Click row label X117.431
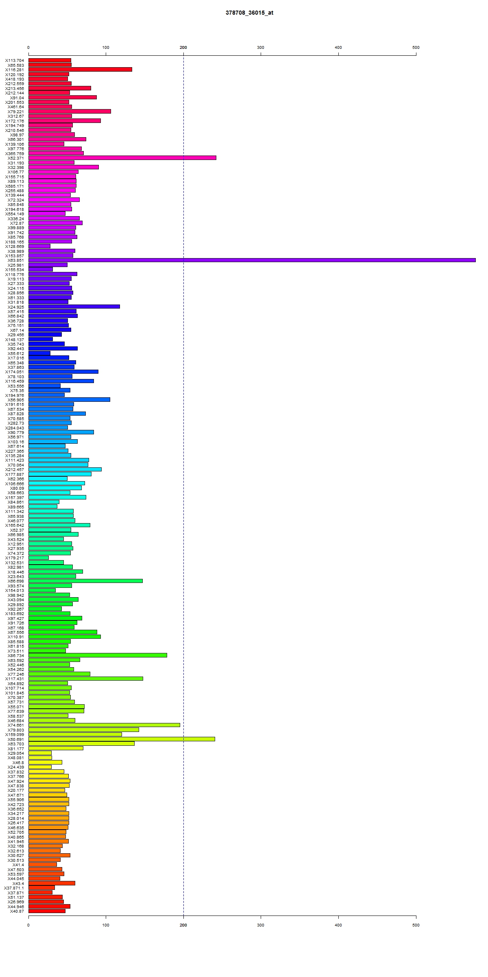The width and height of the screenshot is (488, 977). [x=15, y=679]
